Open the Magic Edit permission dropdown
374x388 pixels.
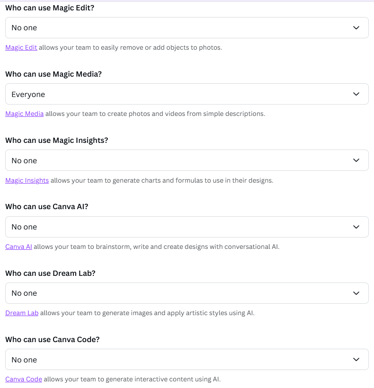pos(187,28)
